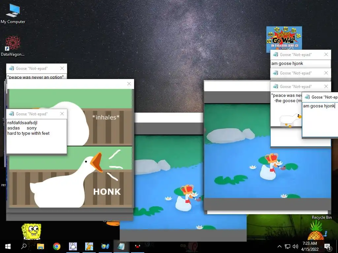
Task: Launch File Explorer from the taskbar
Action: pos(40,246)
